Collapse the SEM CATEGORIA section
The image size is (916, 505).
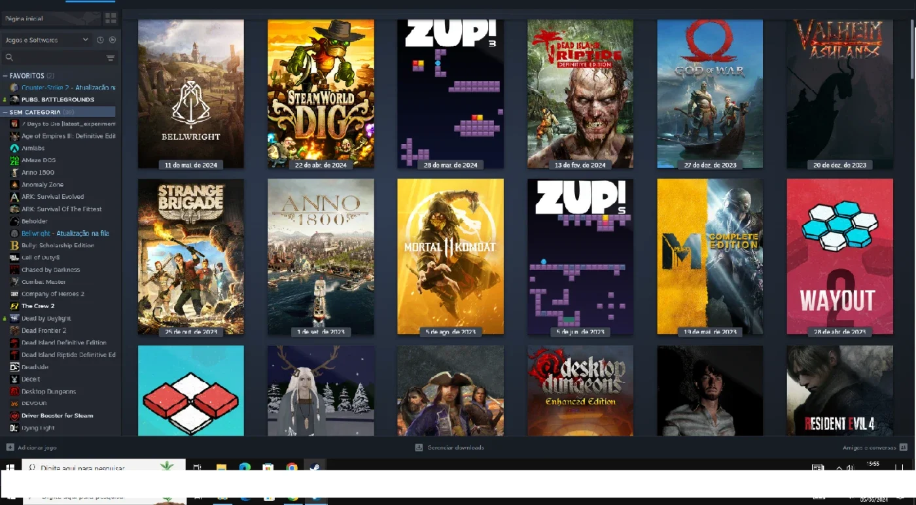pyautogui.click(x=5, y=112)
